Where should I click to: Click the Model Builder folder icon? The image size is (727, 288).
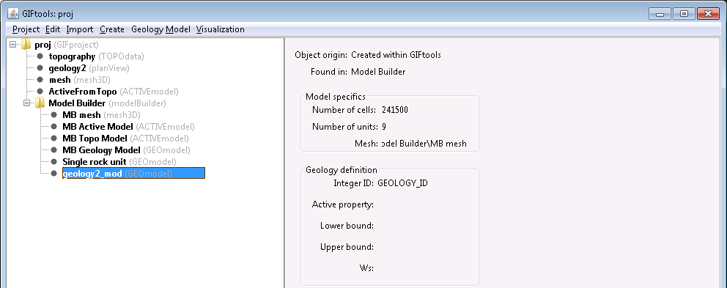40,103
